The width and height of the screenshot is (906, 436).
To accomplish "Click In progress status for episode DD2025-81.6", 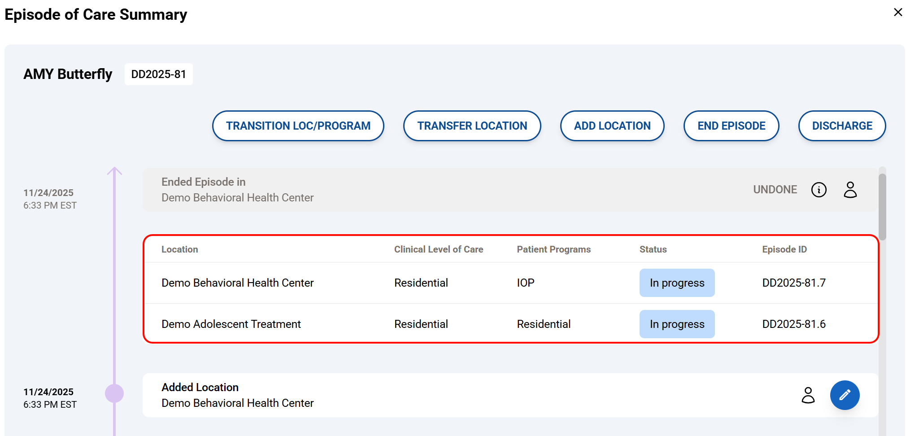I will tap(676, 324).
